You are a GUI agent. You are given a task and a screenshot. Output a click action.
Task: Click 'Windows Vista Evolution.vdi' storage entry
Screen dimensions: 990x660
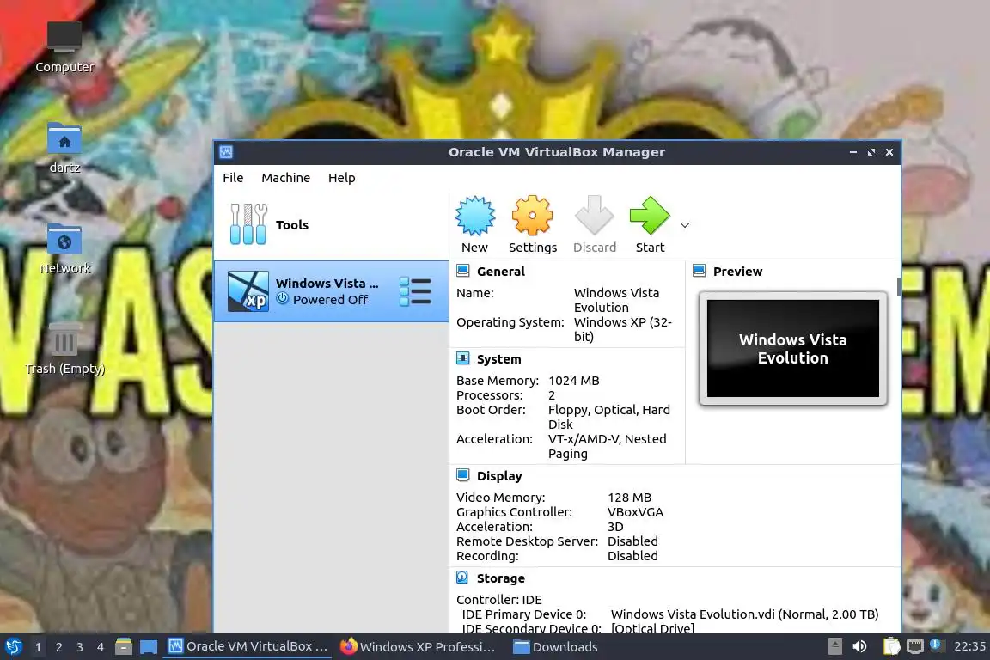click(744, 614)
